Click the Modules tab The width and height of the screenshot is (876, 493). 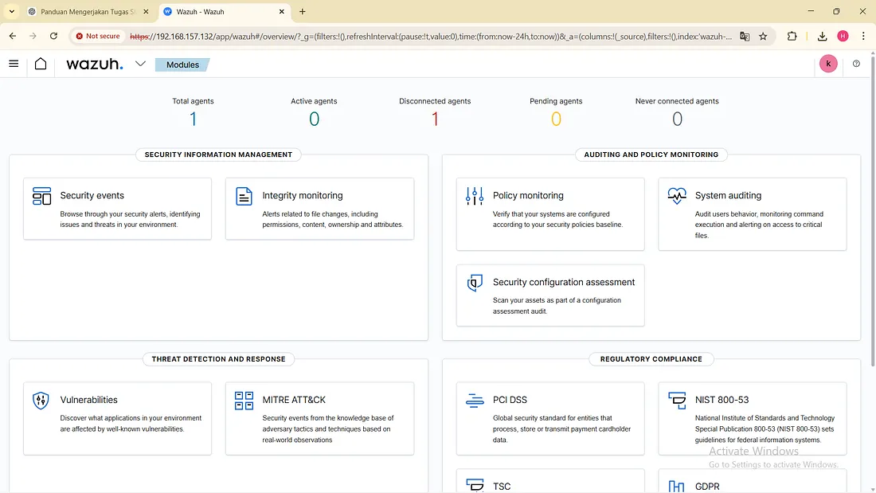[x=182, y=64]
